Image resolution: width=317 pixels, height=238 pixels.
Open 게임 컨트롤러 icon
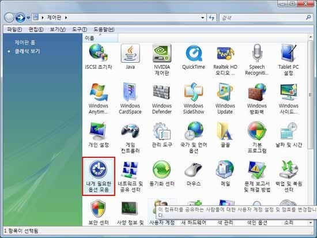130,138
